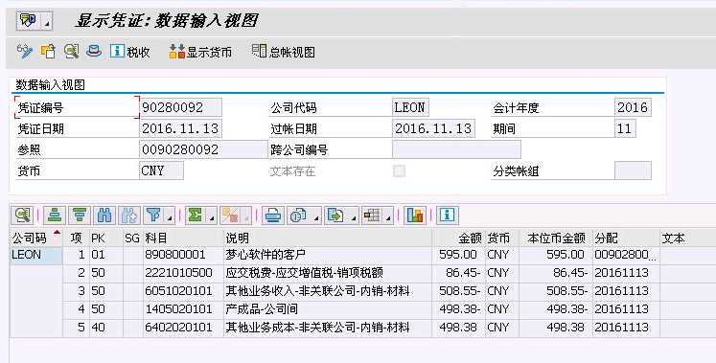Viewport: 716px width, 363px height.
Task: Select amount cell 86.45- in 金额 column
Action: tap(458, 273)
